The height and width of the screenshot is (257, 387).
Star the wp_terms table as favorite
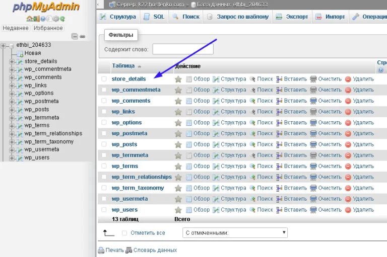tap(178, 166)
